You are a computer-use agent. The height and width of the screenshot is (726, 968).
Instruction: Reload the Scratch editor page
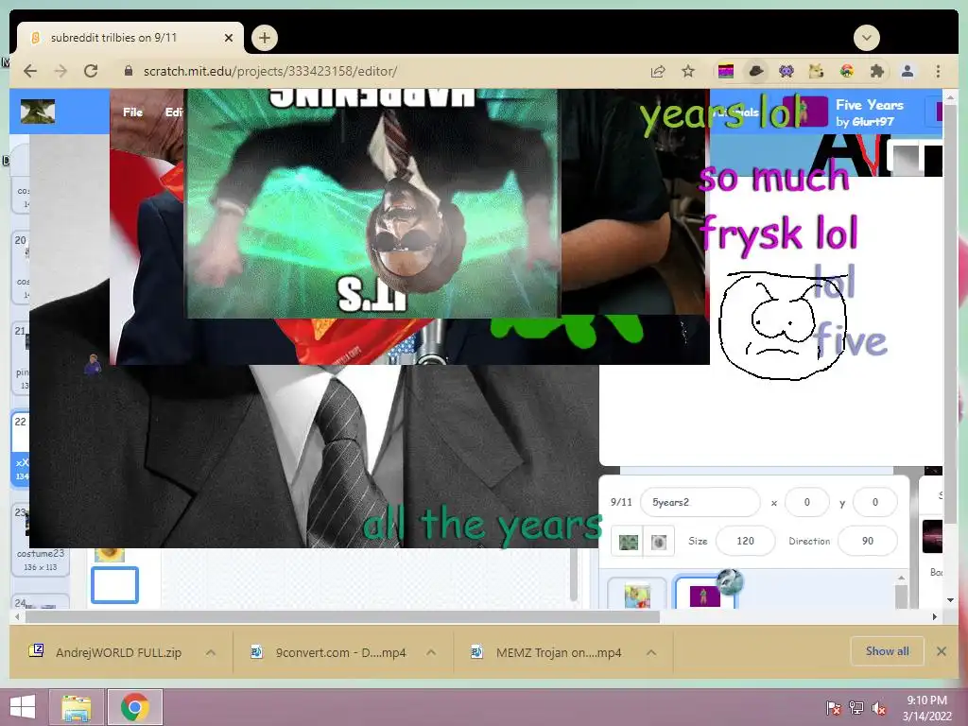91,71
